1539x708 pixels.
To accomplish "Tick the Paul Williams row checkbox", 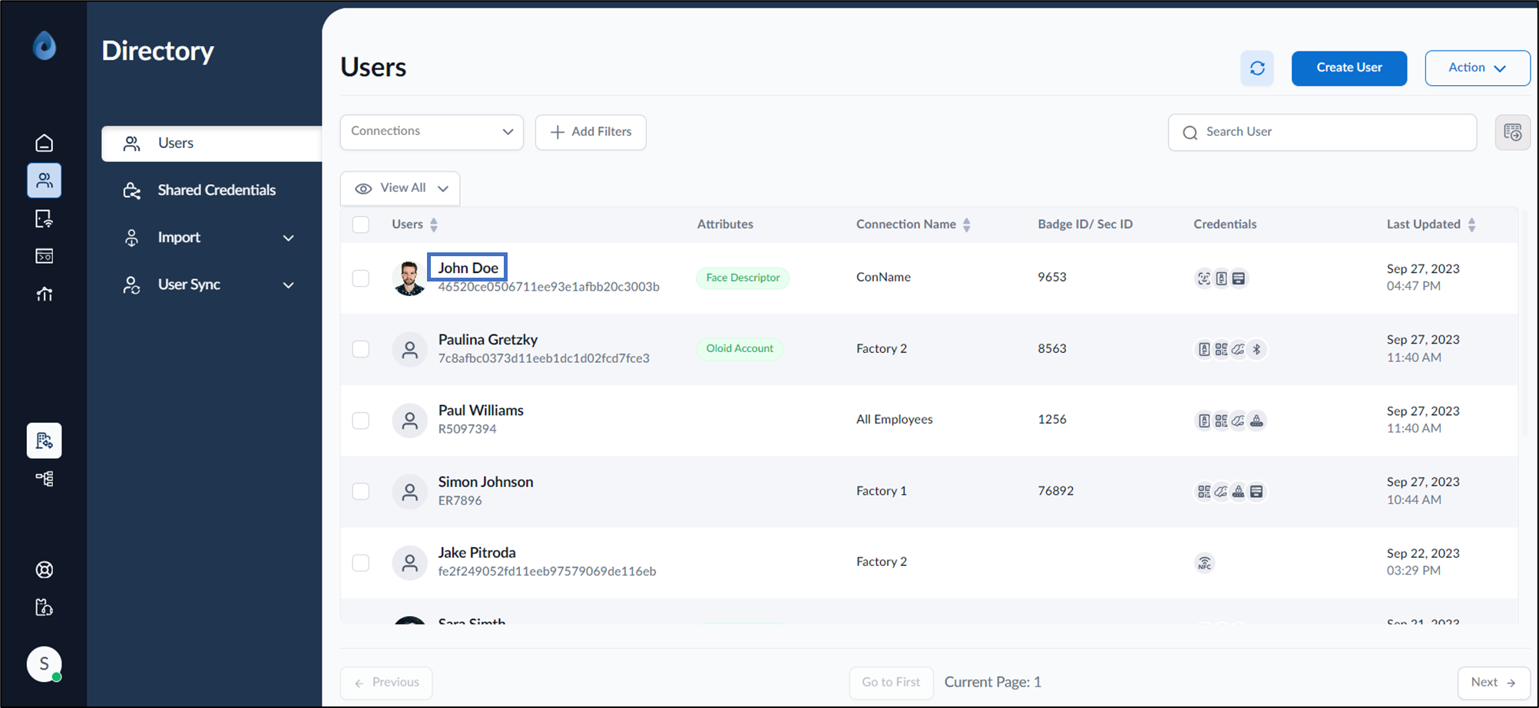I will (360, 420).
